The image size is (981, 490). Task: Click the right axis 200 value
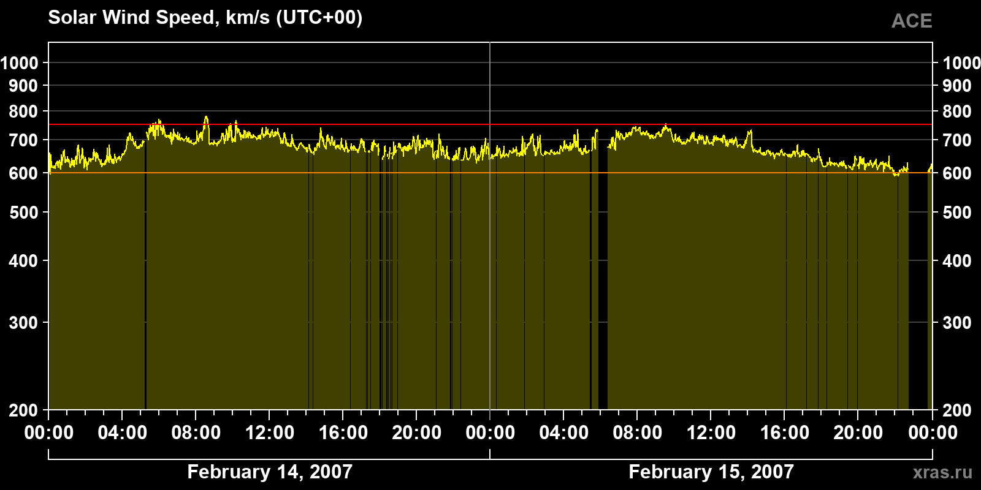(x=957, y=410)
